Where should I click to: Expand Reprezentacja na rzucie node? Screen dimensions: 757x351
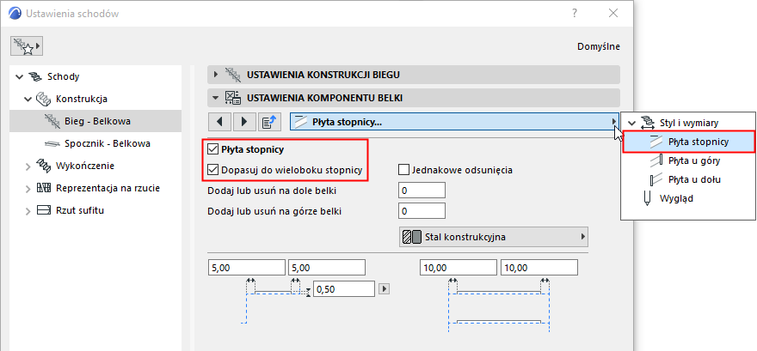pyautogui.click(x=28, y=188)
